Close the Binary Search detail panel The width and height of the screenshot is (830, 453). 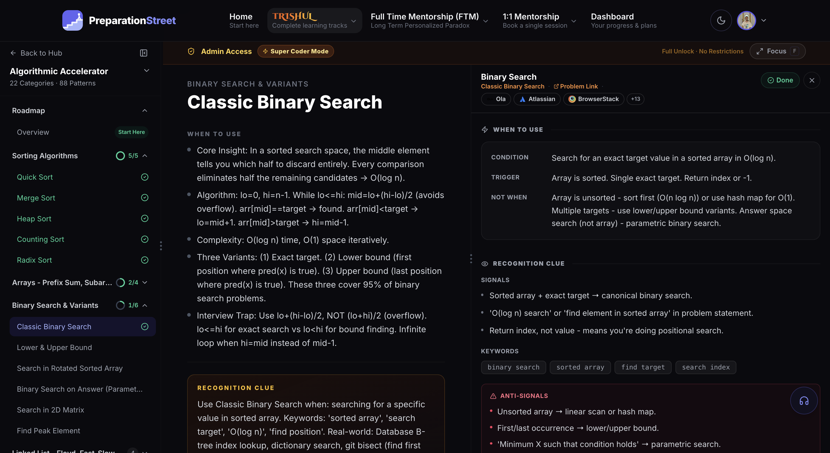coord(812,80)
